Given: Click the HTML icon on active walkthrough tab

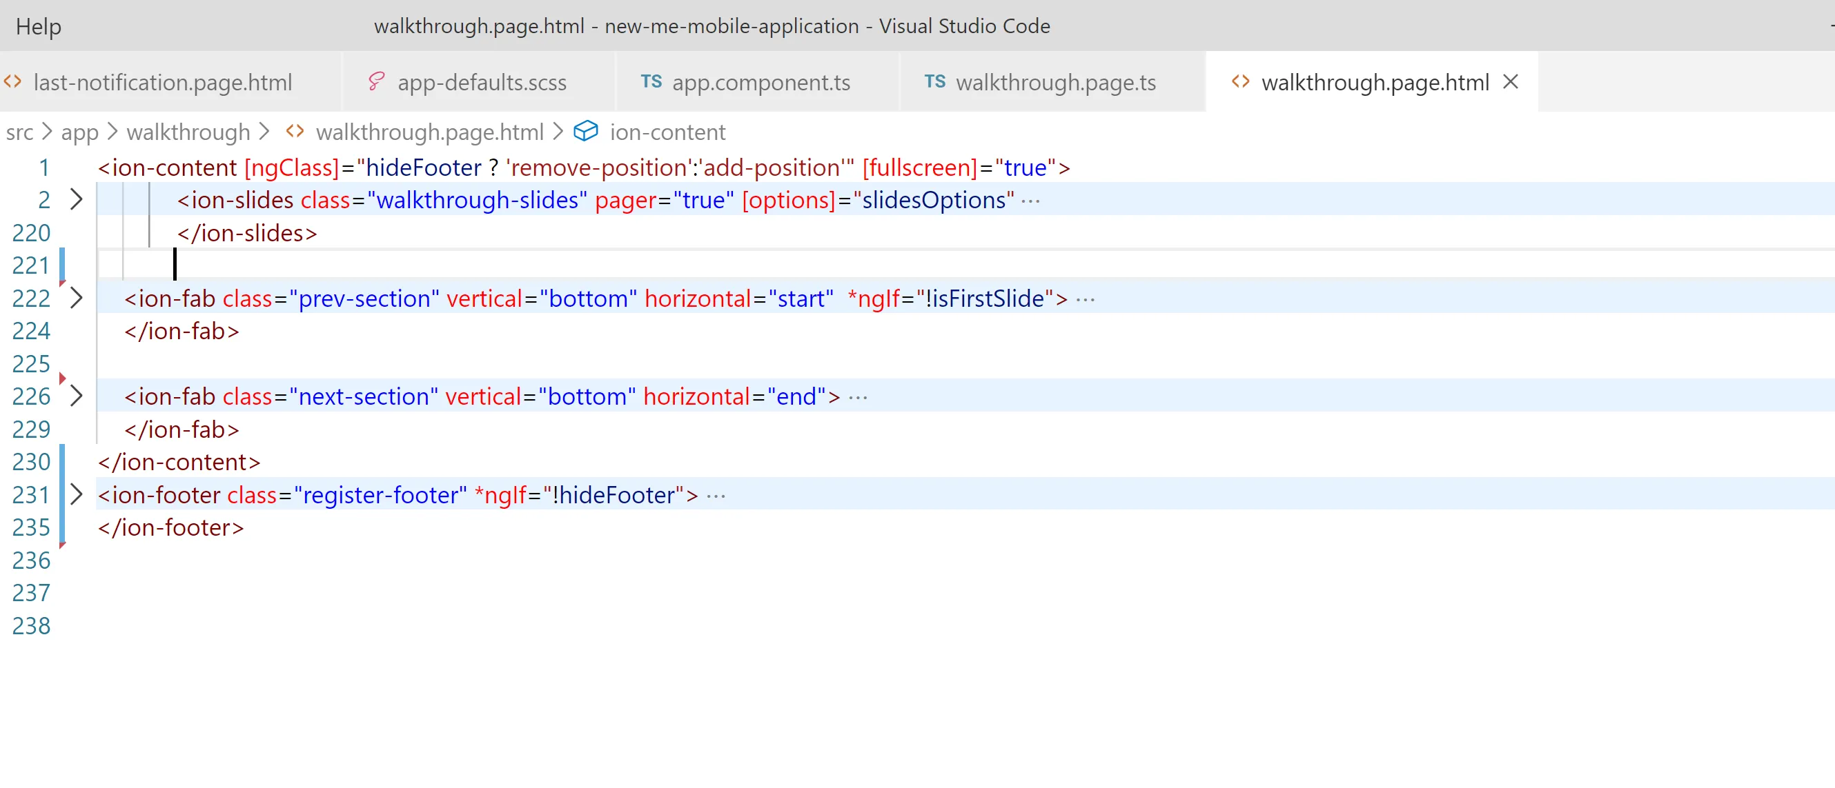Looking at the screenshot, I should click(x=1240, y=82).
